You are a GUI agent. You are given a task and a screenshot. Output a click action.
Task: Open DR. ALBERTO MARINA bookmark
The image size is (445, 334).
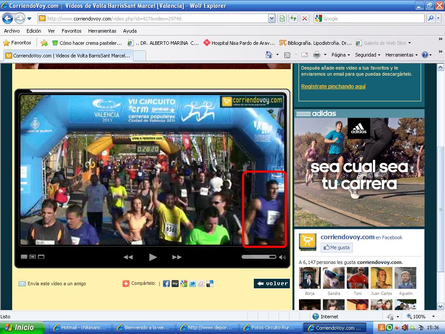pos(163,43)
